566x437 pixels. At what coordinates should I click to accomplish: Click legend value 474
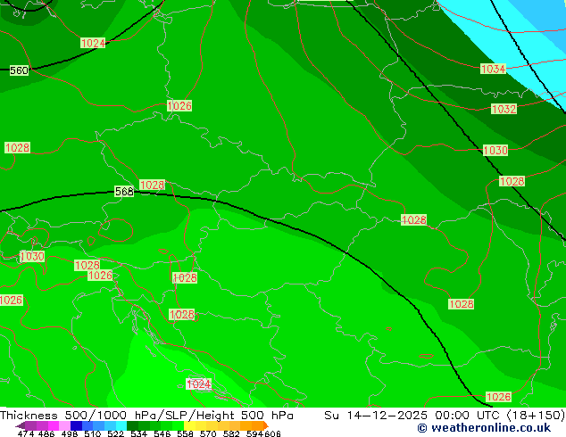click(26, 433)
